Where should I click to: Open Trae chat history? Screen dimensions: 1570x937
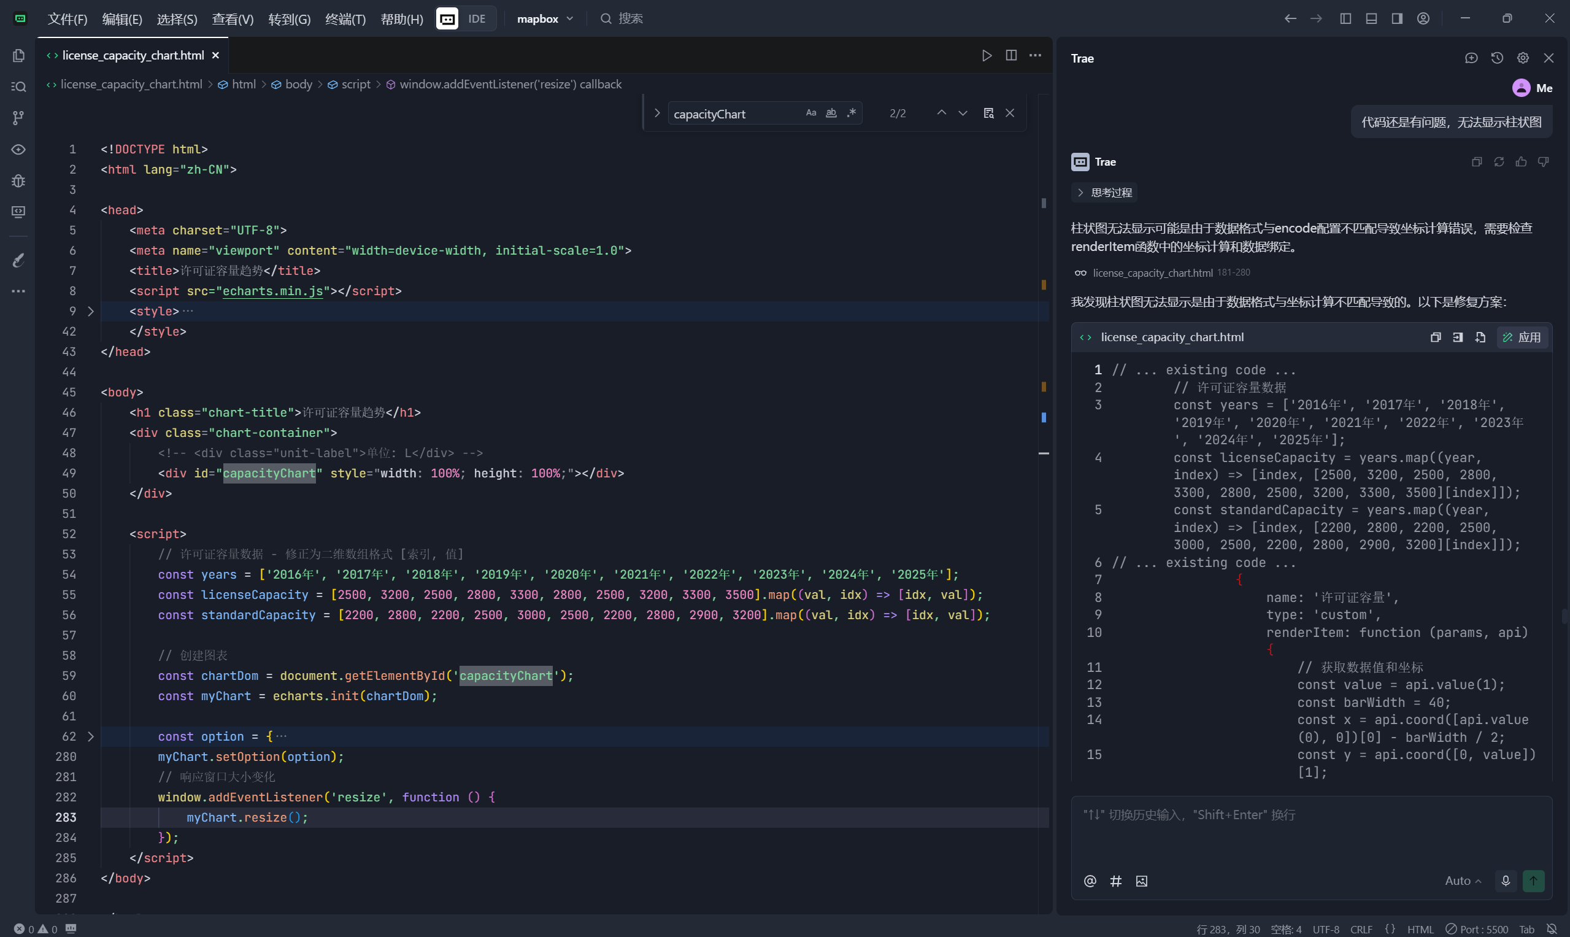1497,58
